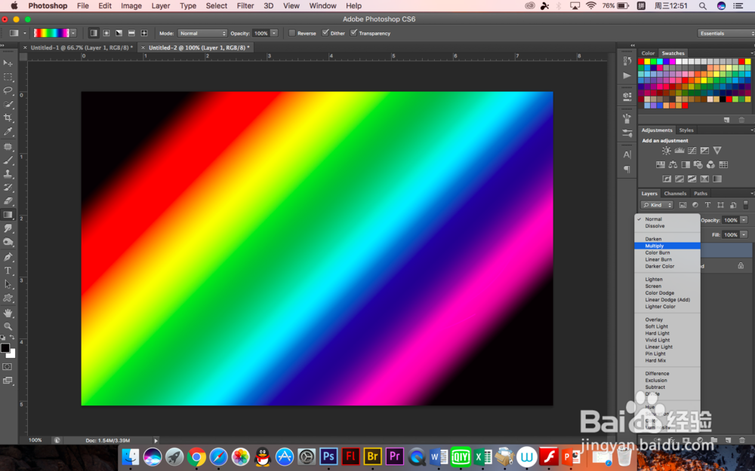Choose Radial Gradient style in options bar
This screenshot has width=755, height=471.
106,33
